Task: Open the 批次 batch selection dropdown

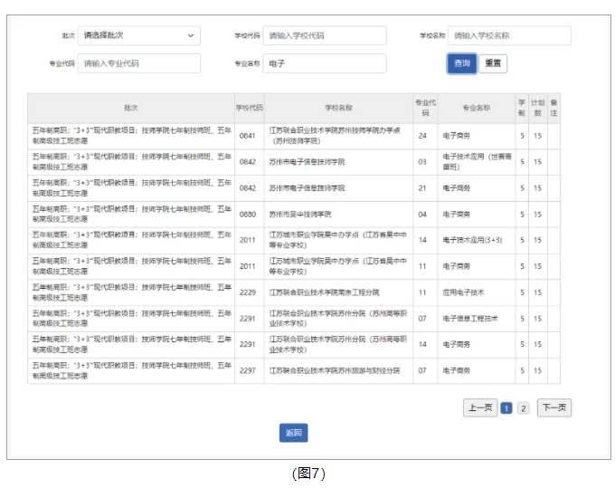Action: click(139, 35)
